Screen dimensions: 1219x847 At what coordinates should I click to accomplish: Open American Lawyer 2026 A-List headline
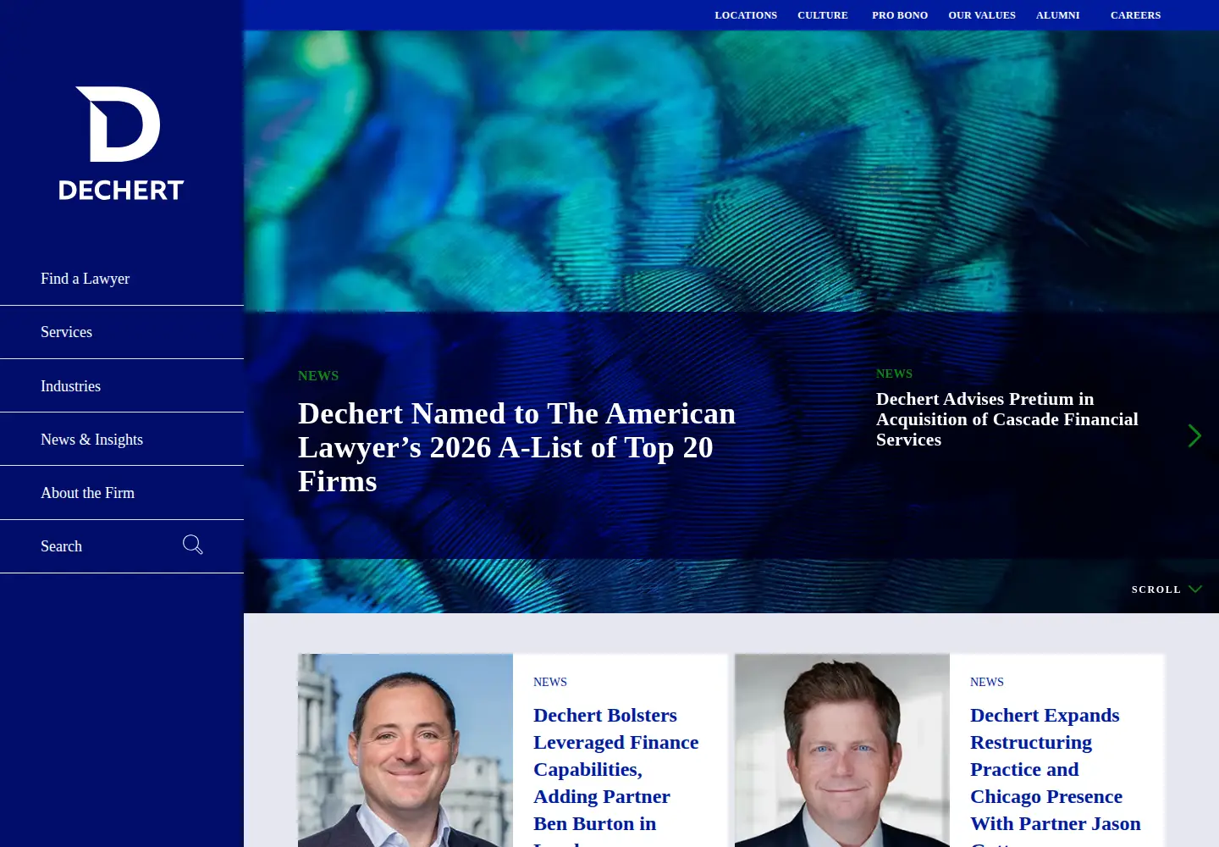pyautogui.click(x=517, y=447)
